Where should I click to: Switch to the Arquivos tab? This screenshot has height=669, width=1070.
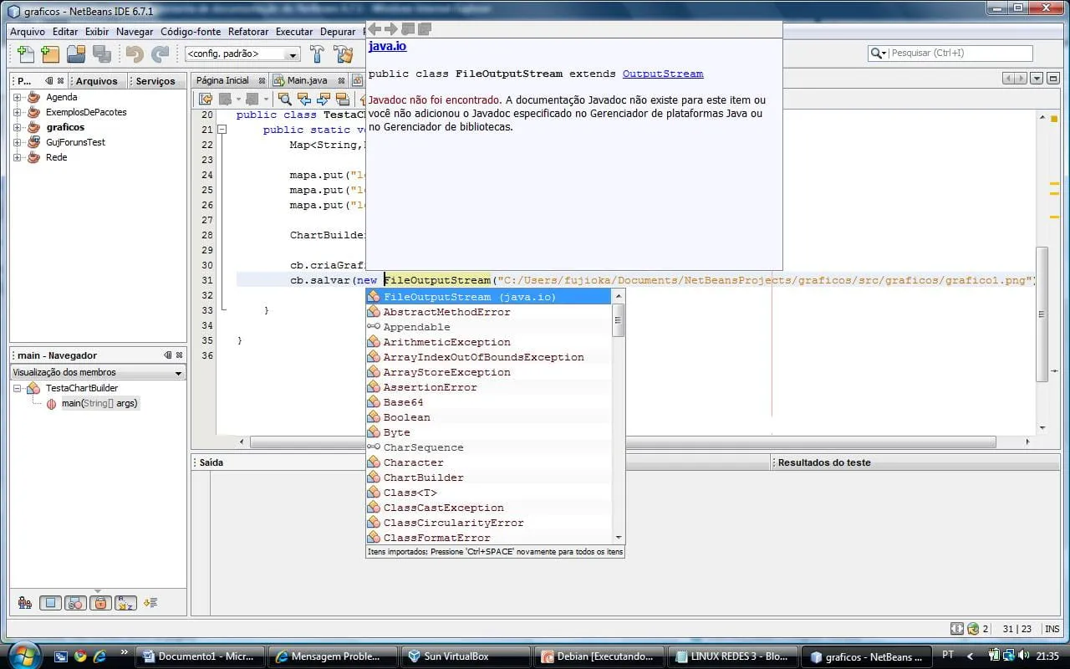pos(97,81)
